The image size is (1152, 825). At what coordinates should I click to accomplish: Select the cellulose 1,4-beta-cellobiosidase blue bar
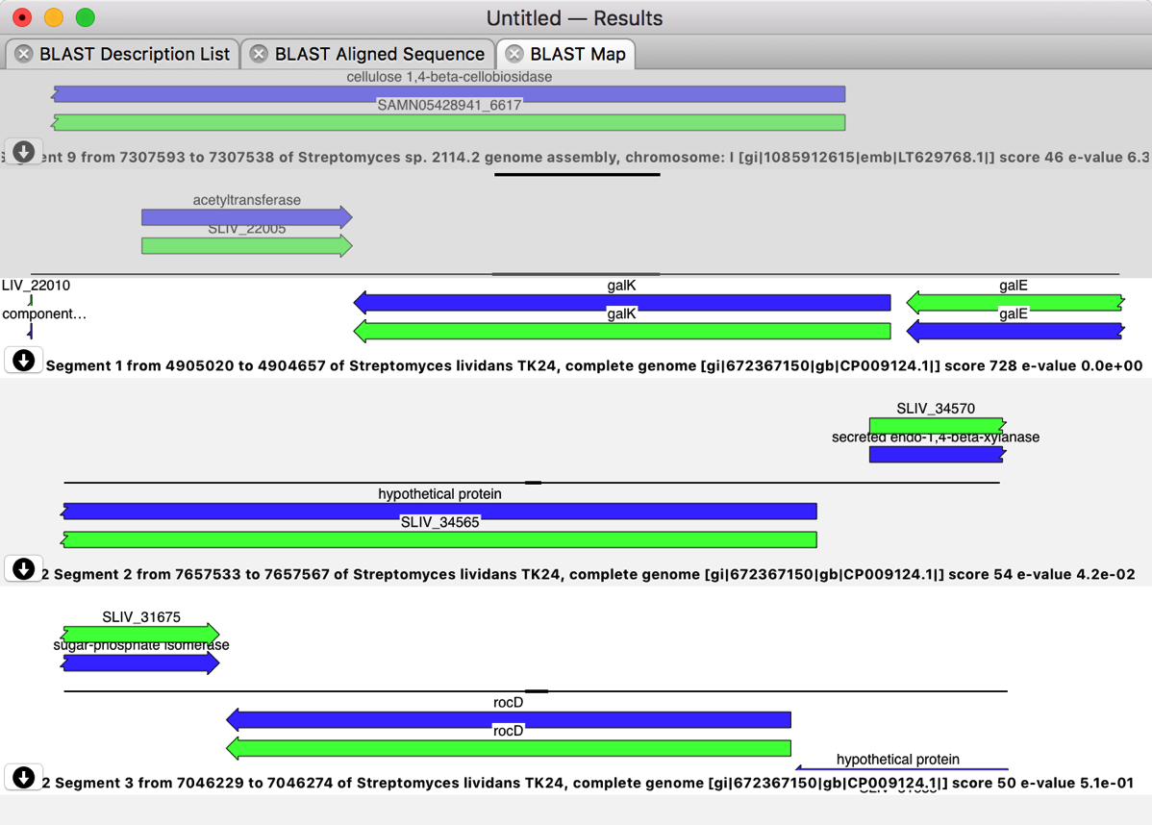pos(449,93)
